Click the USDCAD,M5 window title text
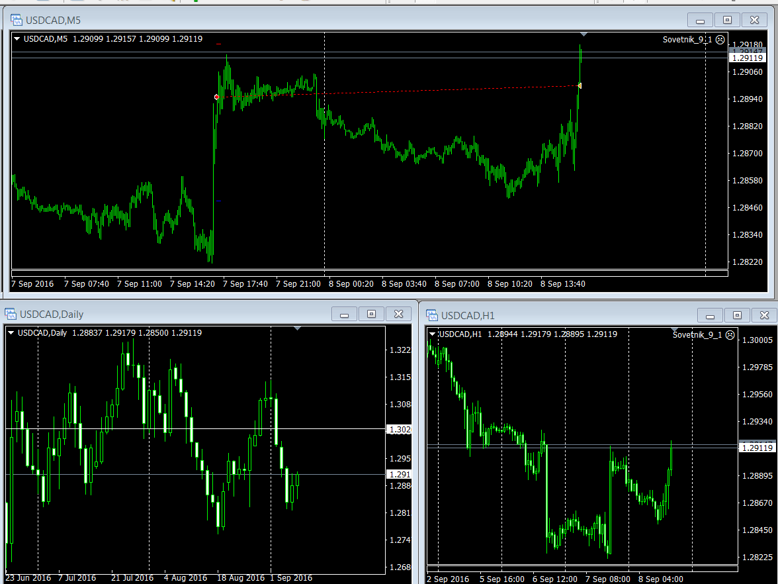The height and width of the screenshot is (584, 778). click(53, 21)
